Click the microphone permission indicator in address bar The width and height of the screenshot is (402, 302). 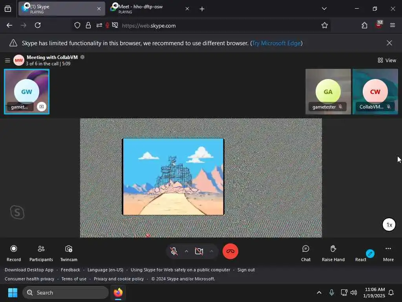[x=108, y=25]
